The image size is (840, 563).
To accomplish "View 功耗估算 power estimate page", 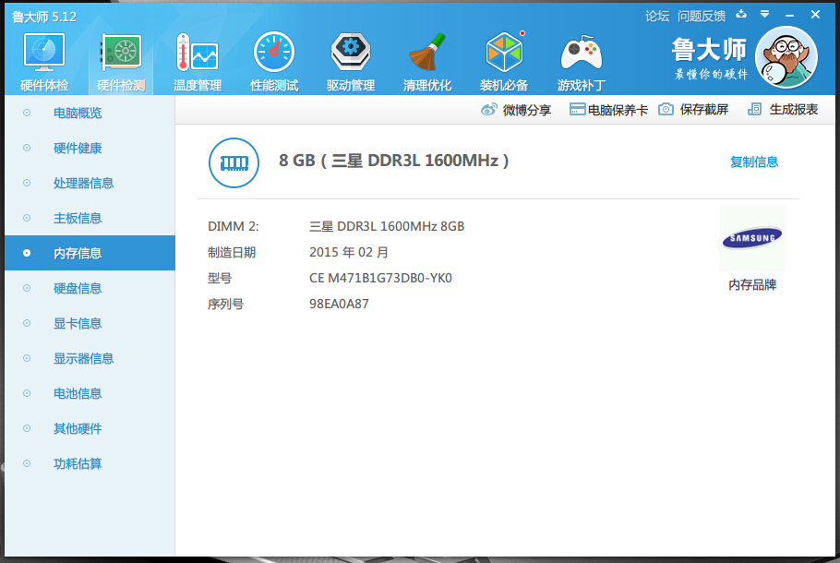I will click(90, 463).
